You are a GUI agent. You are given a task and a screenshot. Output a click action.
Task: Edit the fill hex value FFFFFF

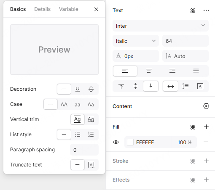click(145, 142)
